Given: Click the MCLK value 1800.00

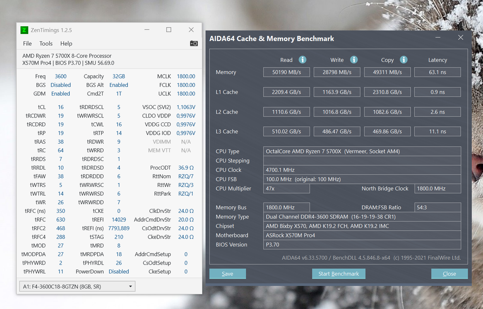Looking at the screenshot, I should 186,76.
